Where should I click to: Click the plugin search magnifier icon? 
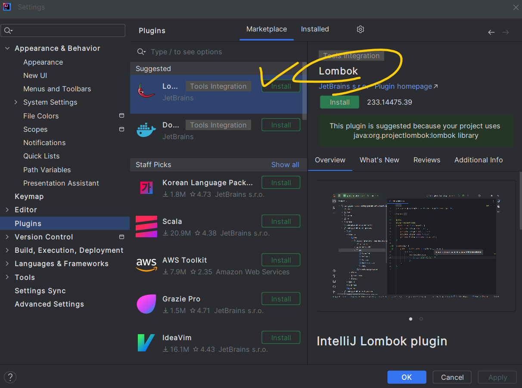click(141, 52)
